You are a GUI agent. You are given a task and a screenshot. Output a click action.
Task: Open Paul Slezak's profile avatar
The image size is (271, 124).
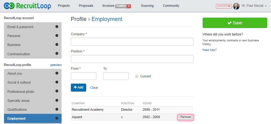coord(236,6)
